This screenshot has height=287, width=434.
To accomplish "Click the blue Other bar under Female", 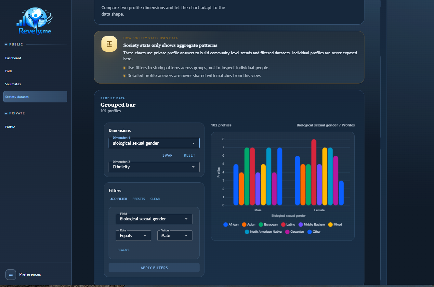I will coord(341,193).
